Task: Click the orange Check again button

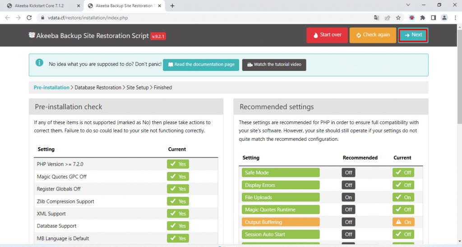Action: coord(373,35)
